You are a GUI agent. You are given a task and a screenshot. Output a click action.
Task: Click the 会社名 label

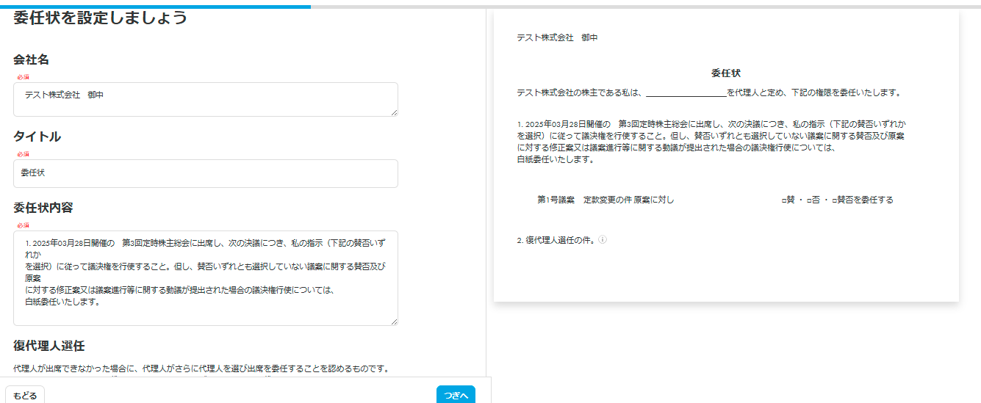31,59
